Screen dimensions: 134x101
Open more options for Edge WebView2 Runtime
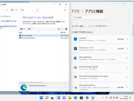pyautogui.click(x=127, y=77)
